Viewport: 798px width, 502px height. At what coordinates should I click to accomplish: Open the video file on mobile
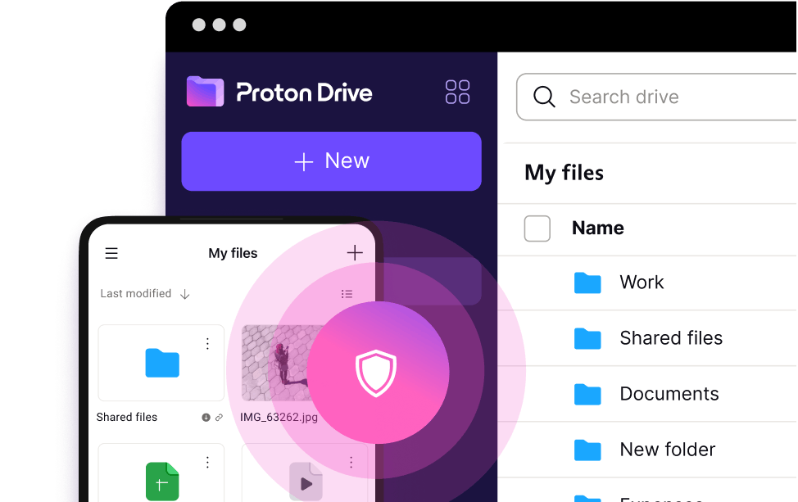[x=306, y=483]
